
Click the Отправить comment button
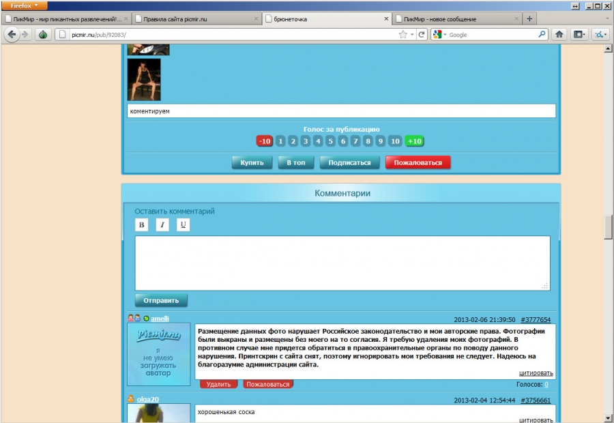click(x=161, y=300)
